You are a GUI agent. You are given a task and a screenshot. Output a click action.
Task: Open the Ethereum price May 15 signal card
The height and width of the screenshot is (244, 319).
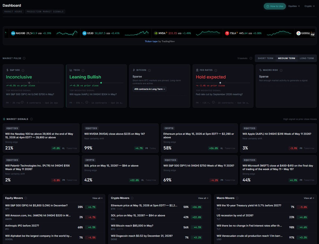(x=199, y=138)
